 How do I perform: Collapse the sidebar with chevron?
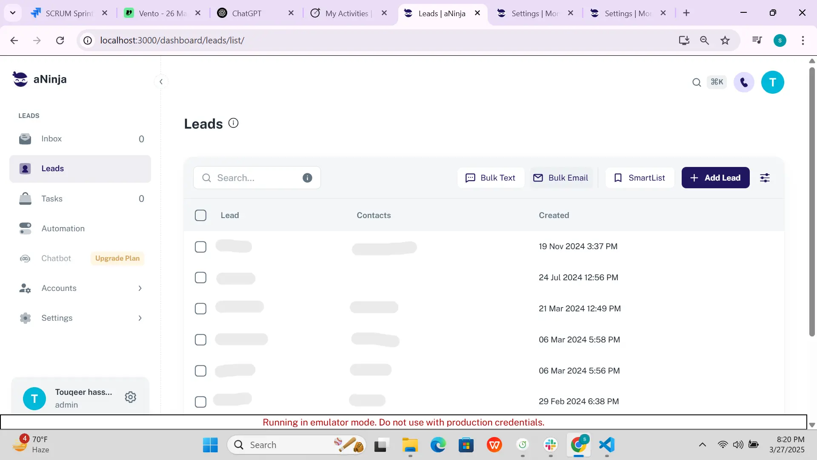(x=161, y=81)
